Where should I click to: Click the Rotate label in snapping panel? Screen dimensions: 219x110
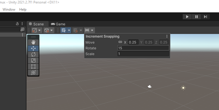pyautogui.click(x=91, y=48)
